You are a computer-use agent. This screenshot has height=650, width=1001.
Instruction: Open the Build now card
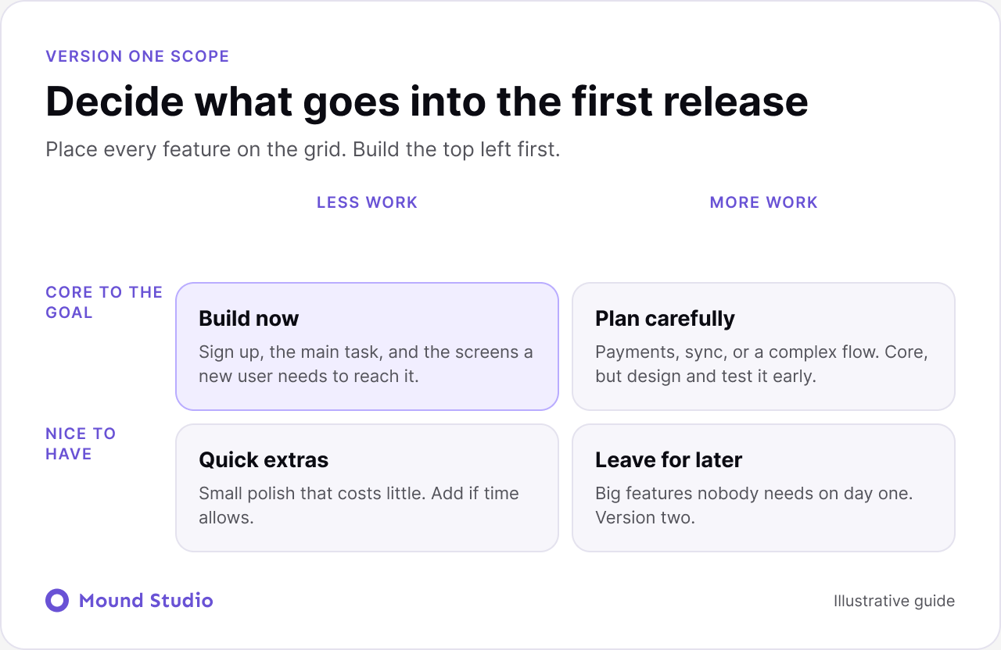tap(367, 346)
